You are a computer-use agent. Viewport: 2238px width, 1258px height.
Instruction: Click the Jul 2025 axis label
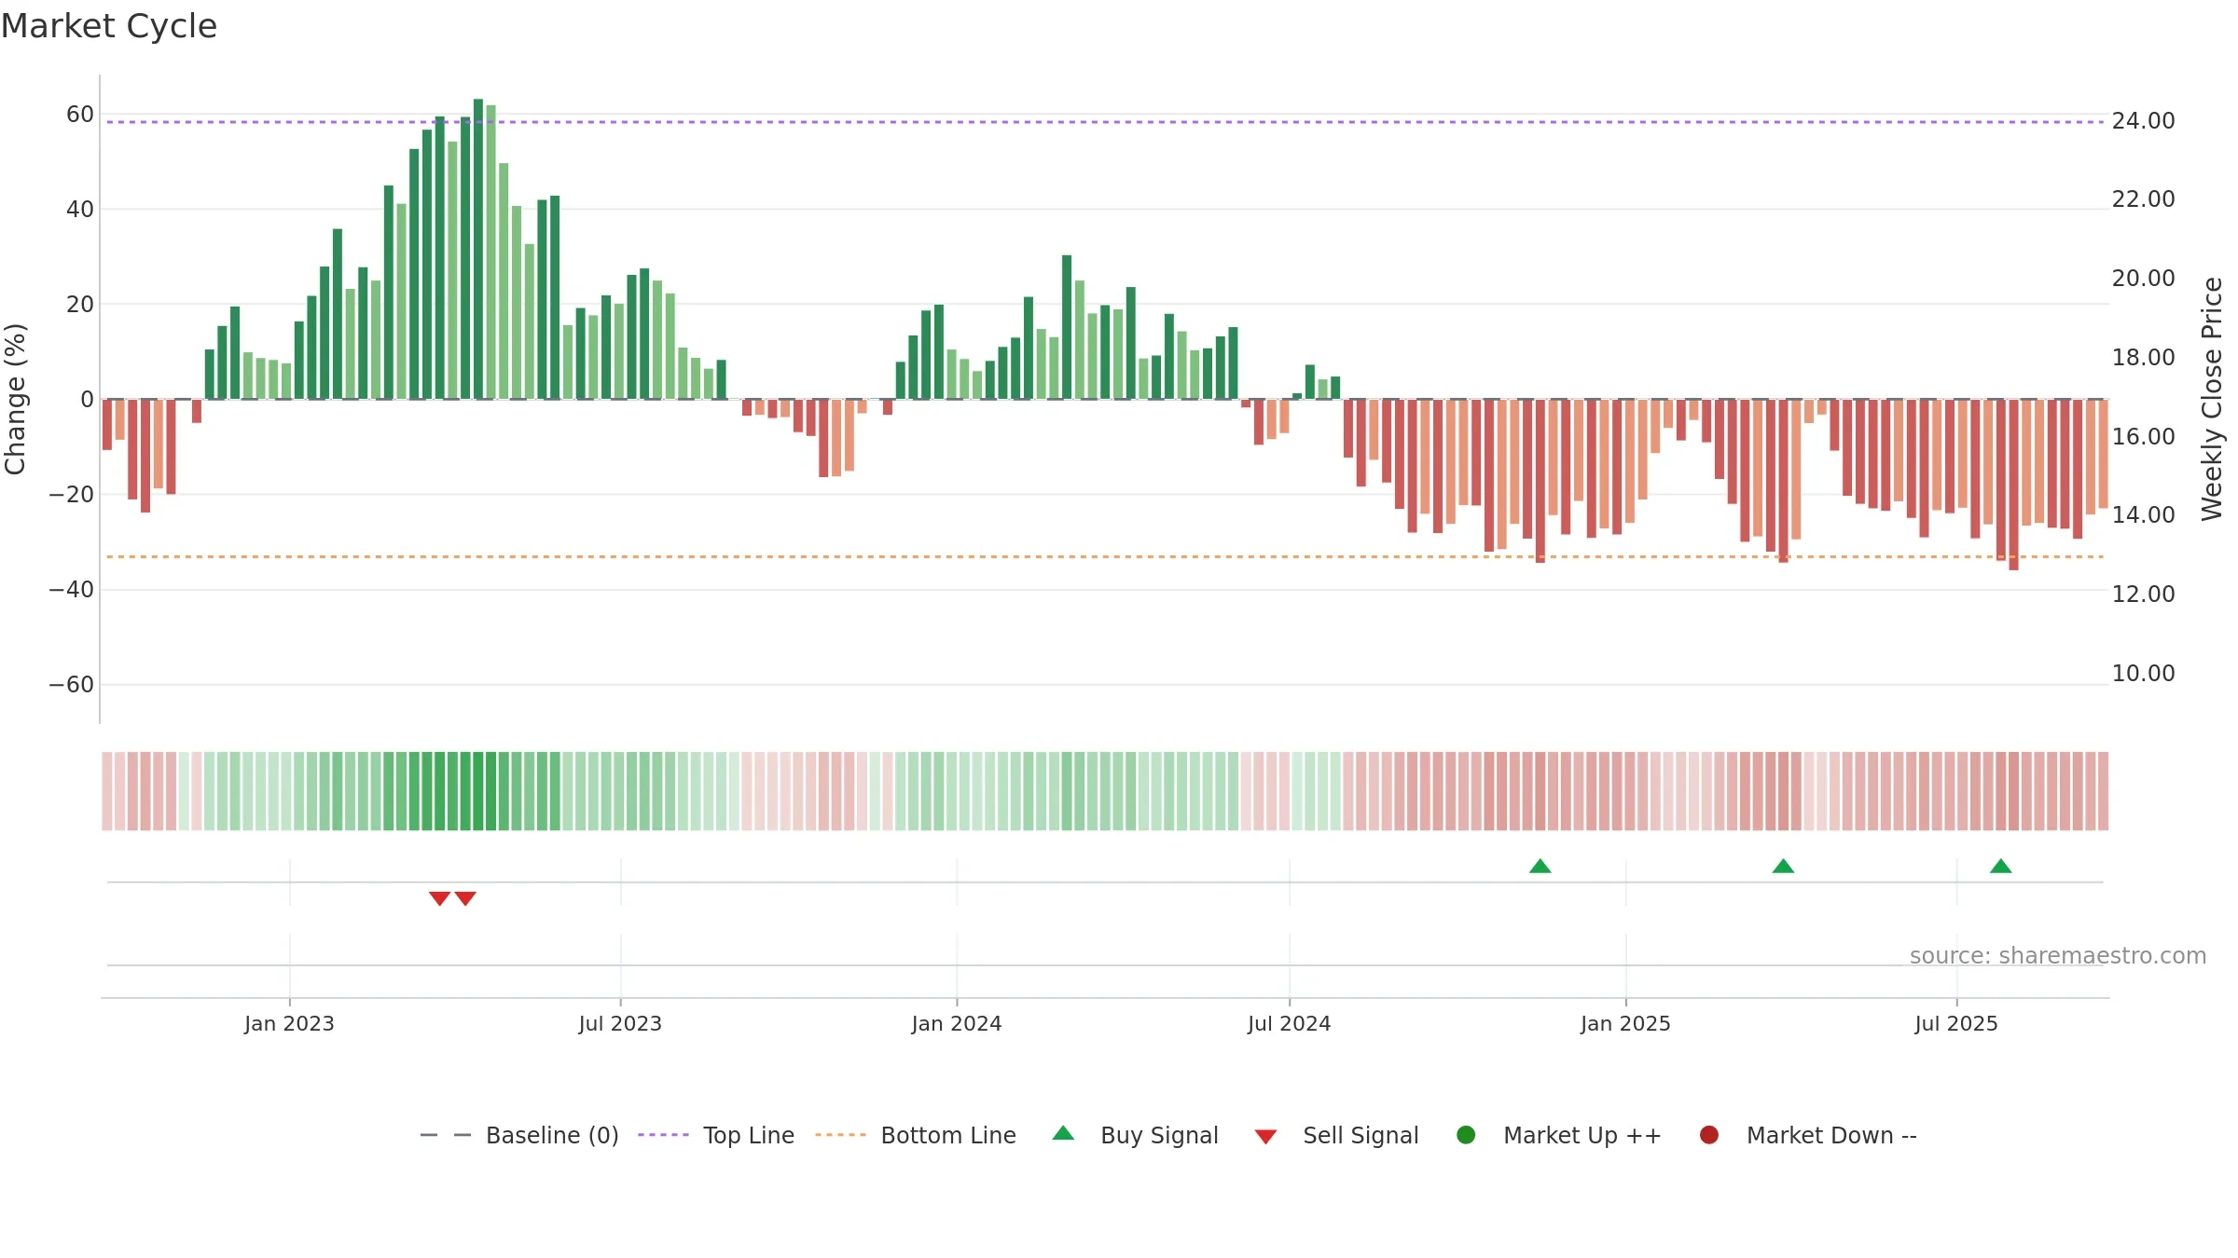1956,1023
